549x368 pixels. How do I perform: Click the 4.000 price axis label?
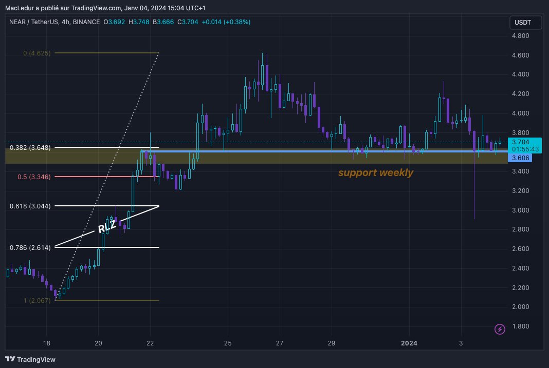point(520,113)
